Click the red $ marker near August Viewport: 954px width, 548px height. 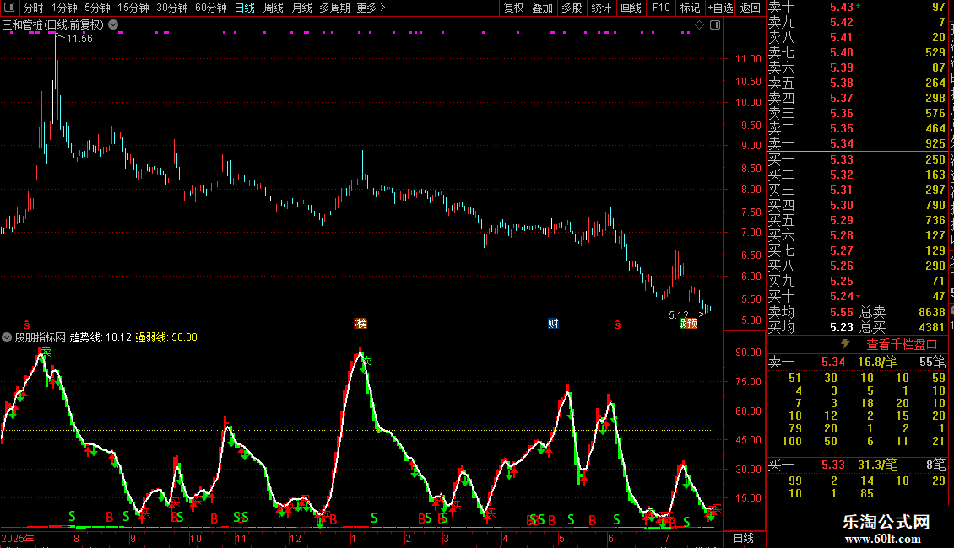click(x=26, y=325)
